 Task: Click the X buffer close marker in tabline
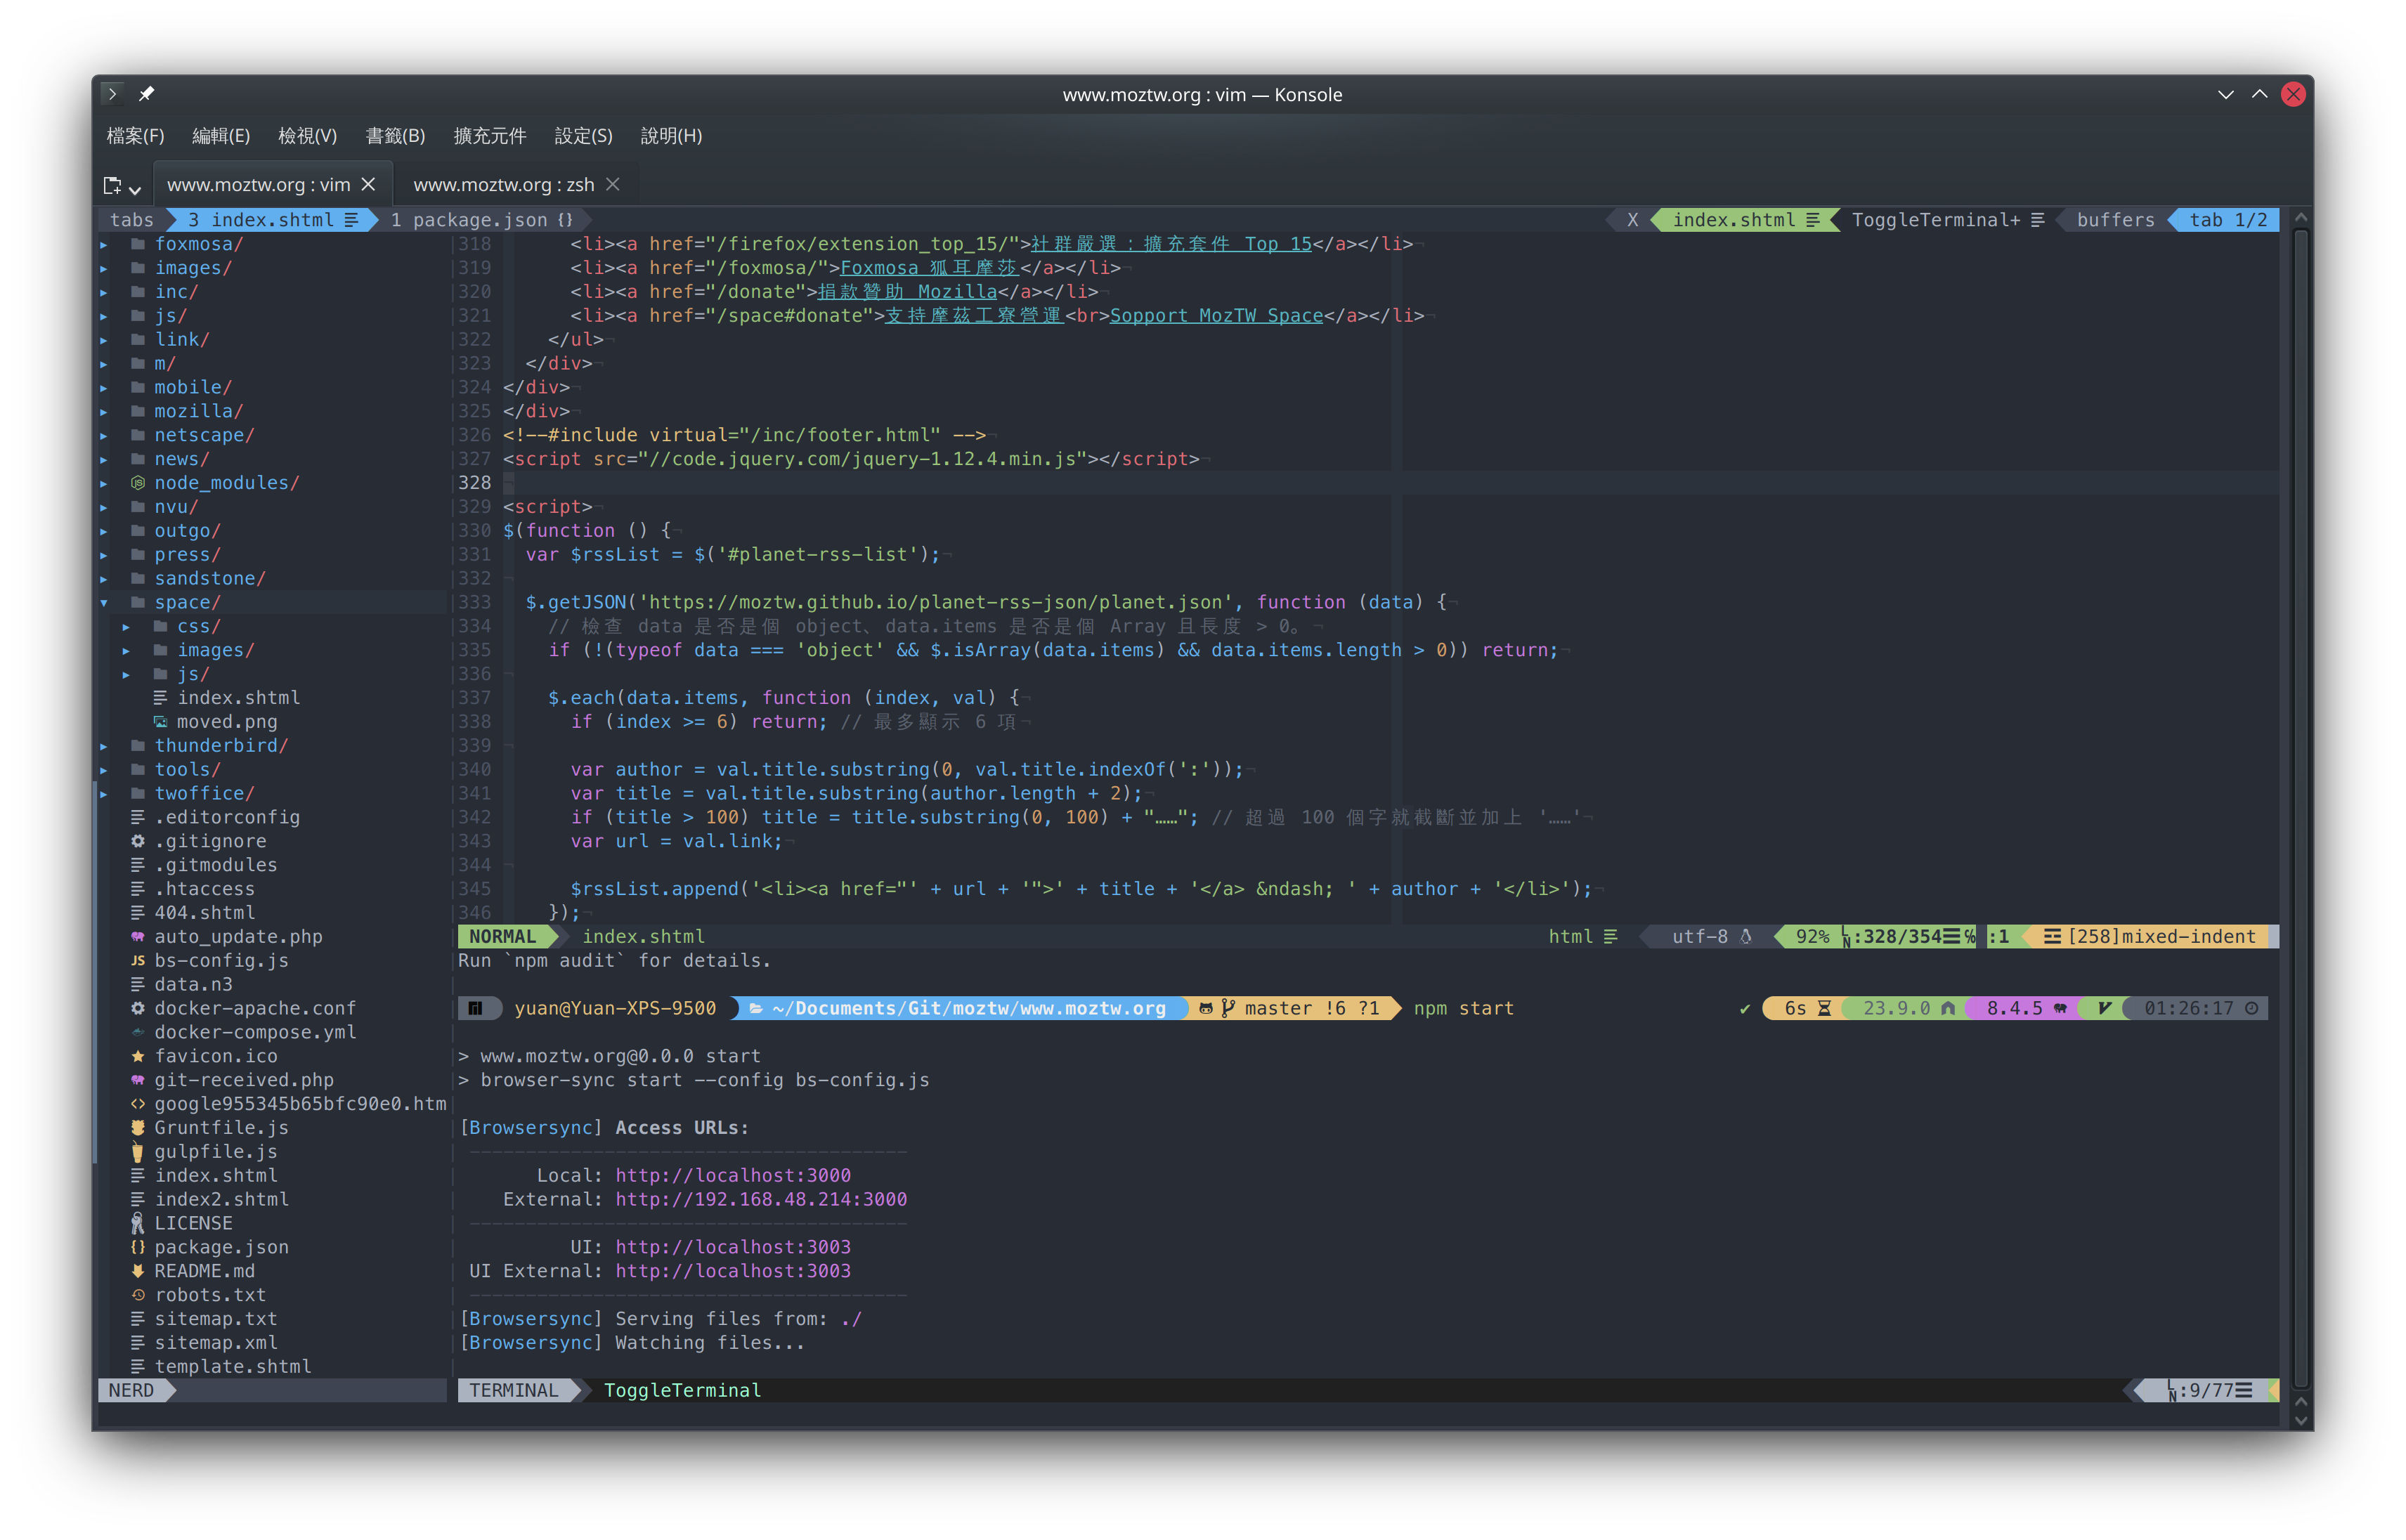coord(1632,220)
